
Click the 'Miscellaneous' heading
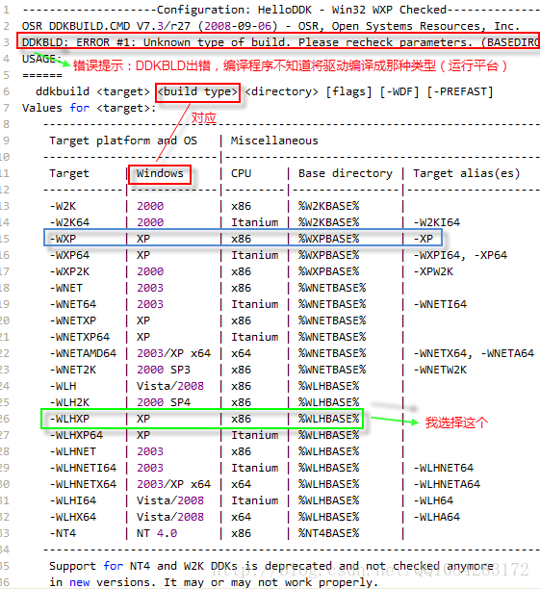point(274,141)
